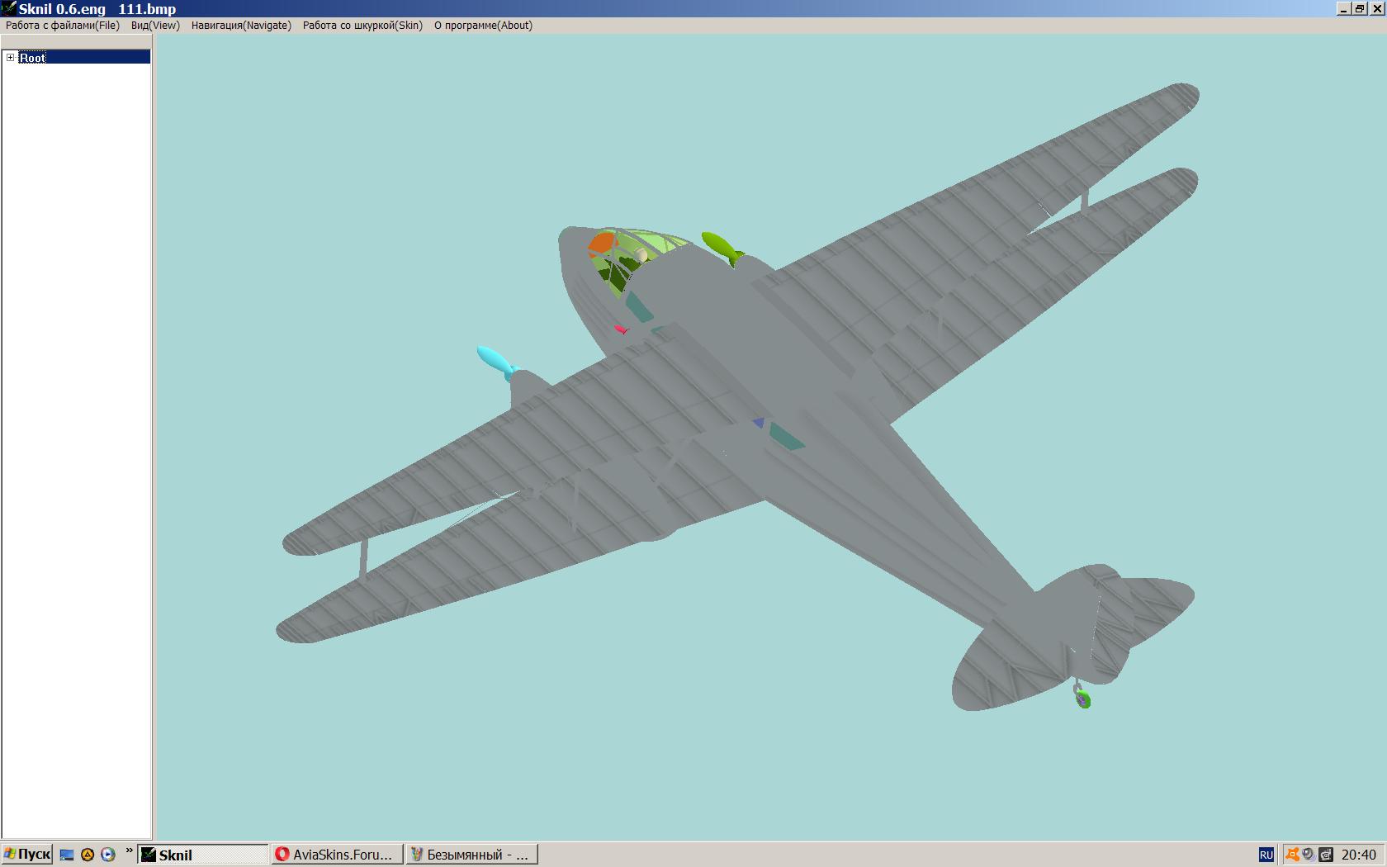Image resolution: width=1387 pixels, height=867 pixels.
Task: Switch to the Безымянный taskbar window
Action: coord(472,855)
